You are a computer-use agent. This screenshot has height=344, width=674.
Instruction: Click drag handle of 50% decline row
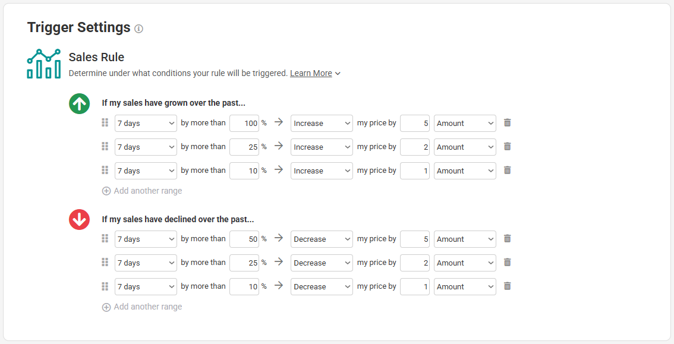coord(105,238)
